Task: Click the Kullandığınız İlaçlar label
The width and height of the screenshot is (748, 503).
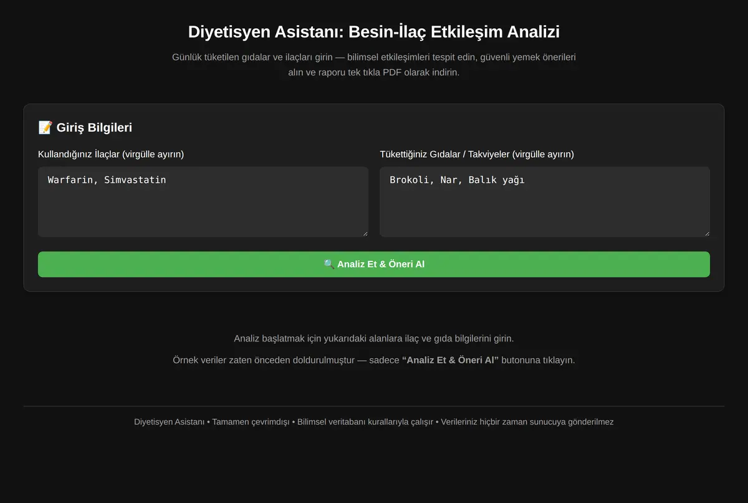Action: [111, 154]
